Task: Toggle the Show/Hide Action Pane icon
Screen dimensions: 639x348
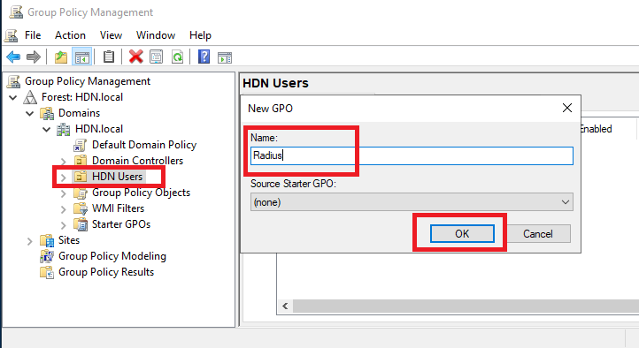Action: [225, 57]
